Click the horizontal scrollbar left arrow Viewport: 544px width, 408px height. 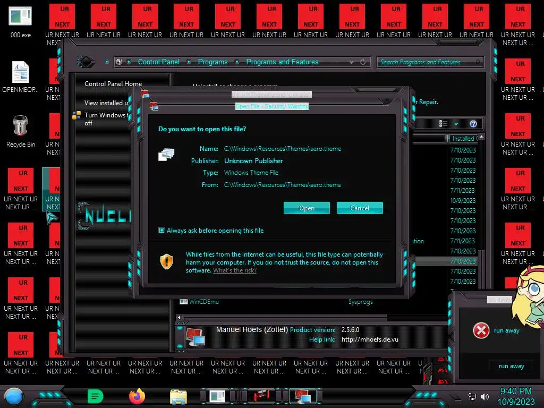179,318
